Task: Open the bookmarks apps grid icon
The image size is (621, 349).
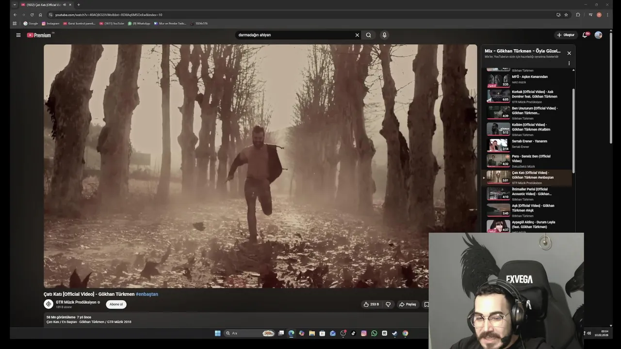Action: 15,23
